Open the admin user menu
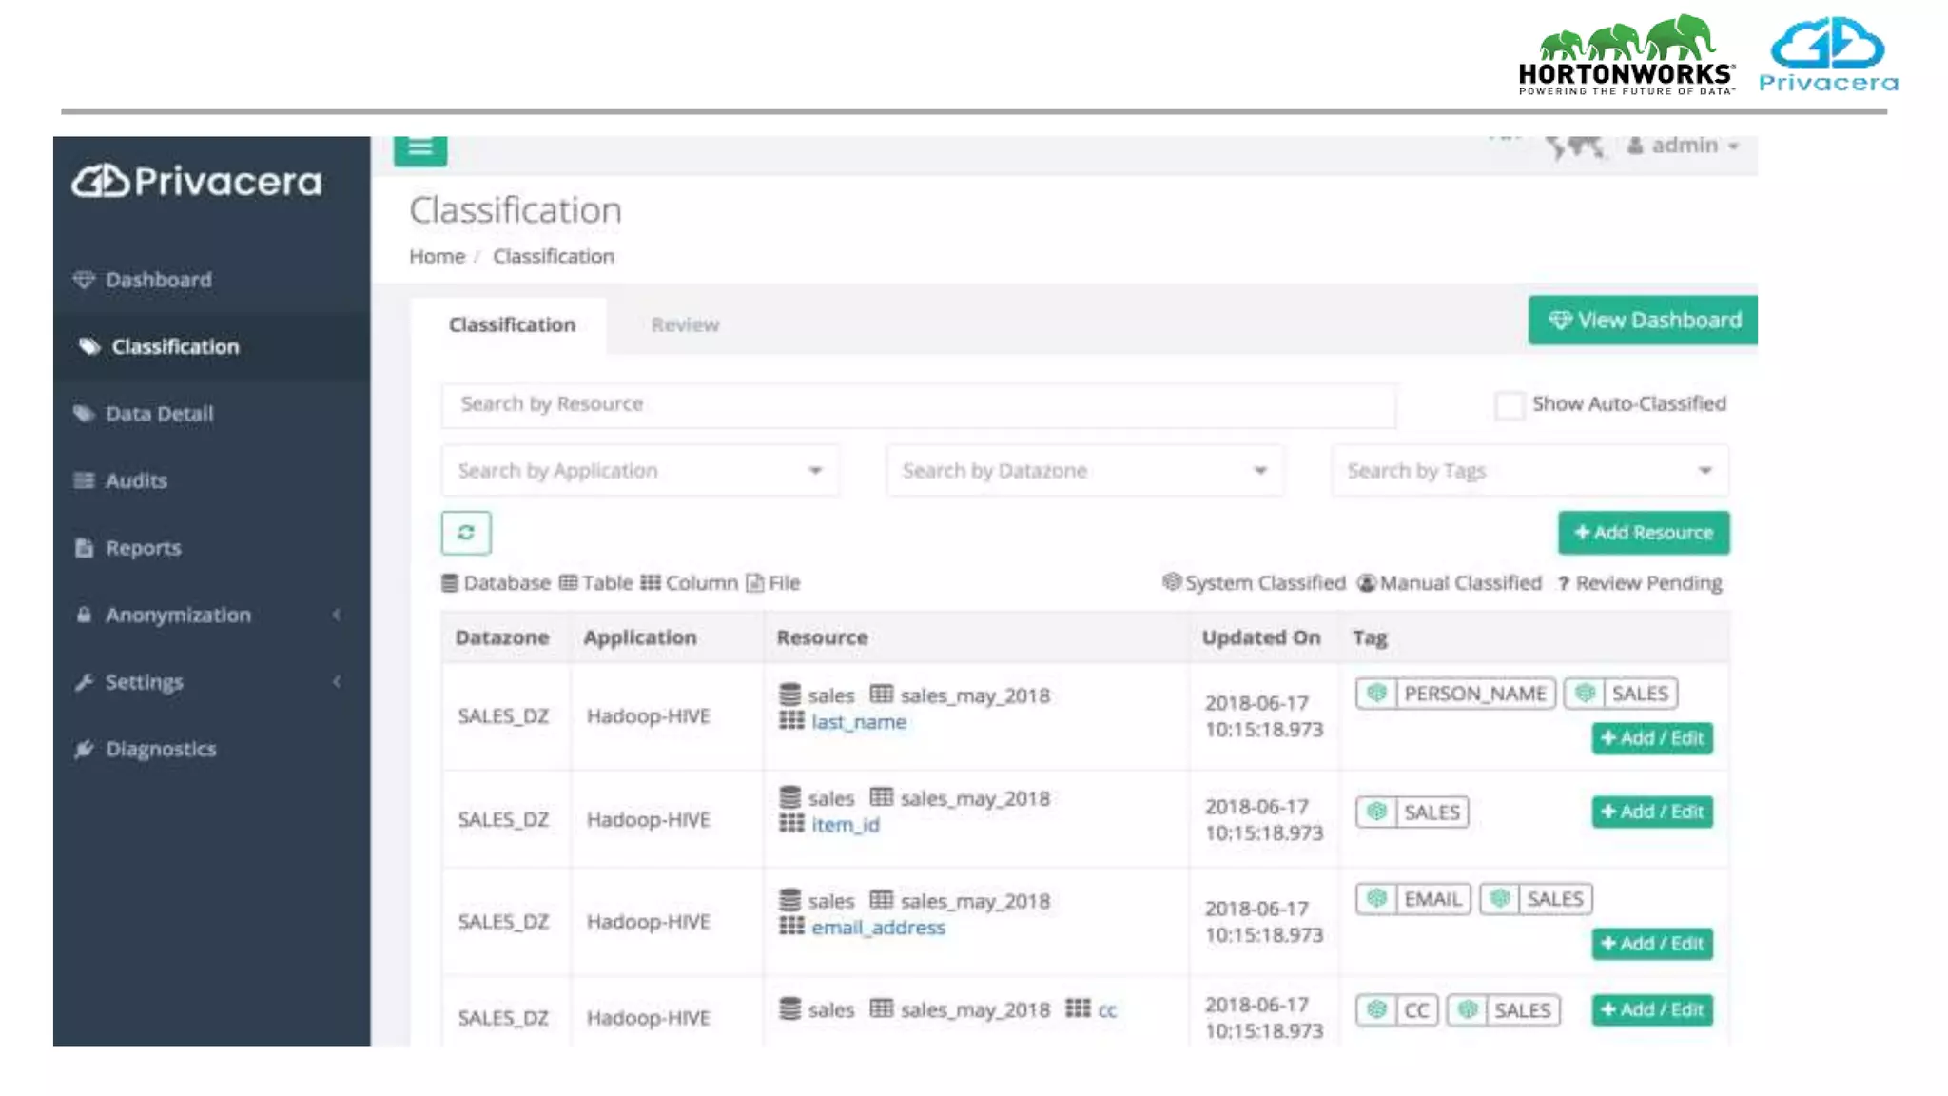1948x1096 pixels. [x=1685, y=146]
